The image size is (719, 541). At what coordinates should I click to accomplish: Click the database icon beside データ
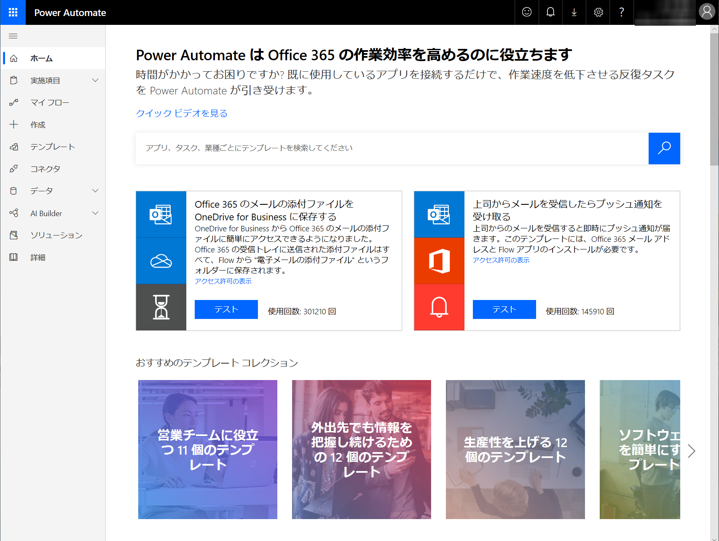pyautogui.click(x=13, y=191)
